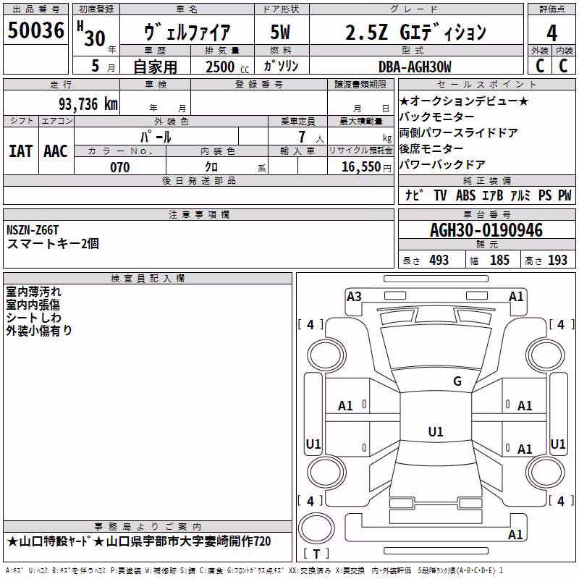
Task: Click A1 mark on the rear bumper
Action: pyautogui.click(x=515, y=534)
